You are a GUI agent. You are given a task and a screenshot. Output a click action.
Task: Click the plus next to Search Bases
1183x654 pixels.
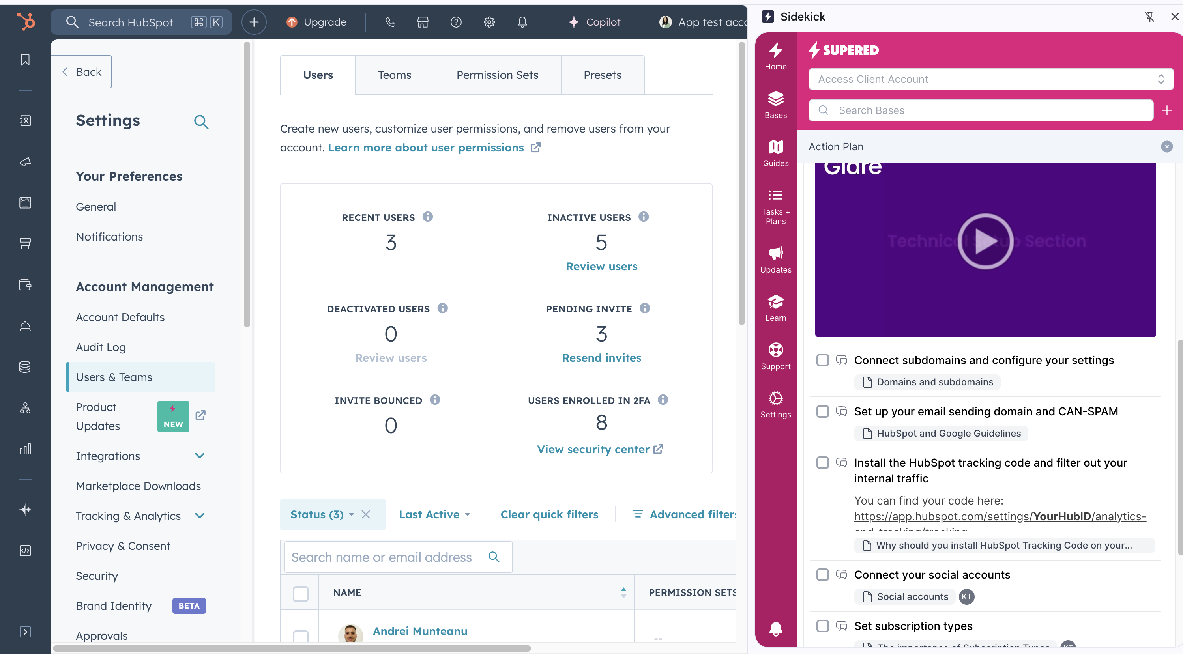(x=1167, y=110)
